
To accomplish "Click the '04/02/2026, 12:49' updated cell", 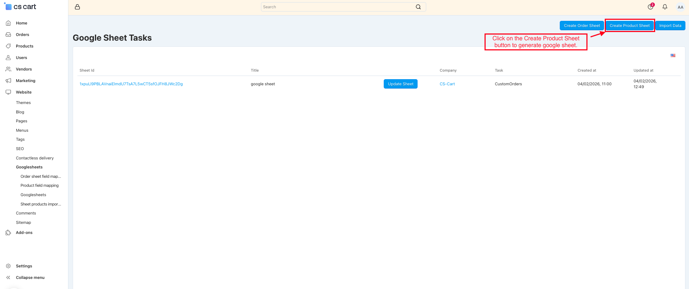I will [645, 84].
